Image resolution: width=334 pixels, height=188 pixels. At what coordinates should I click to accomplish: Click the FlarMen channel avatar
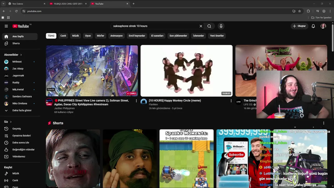tap(144, 102)
